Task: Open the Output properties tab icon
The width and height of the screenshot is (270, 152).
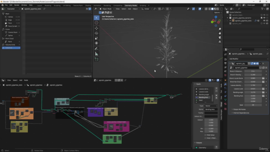Action: (225, 63)
